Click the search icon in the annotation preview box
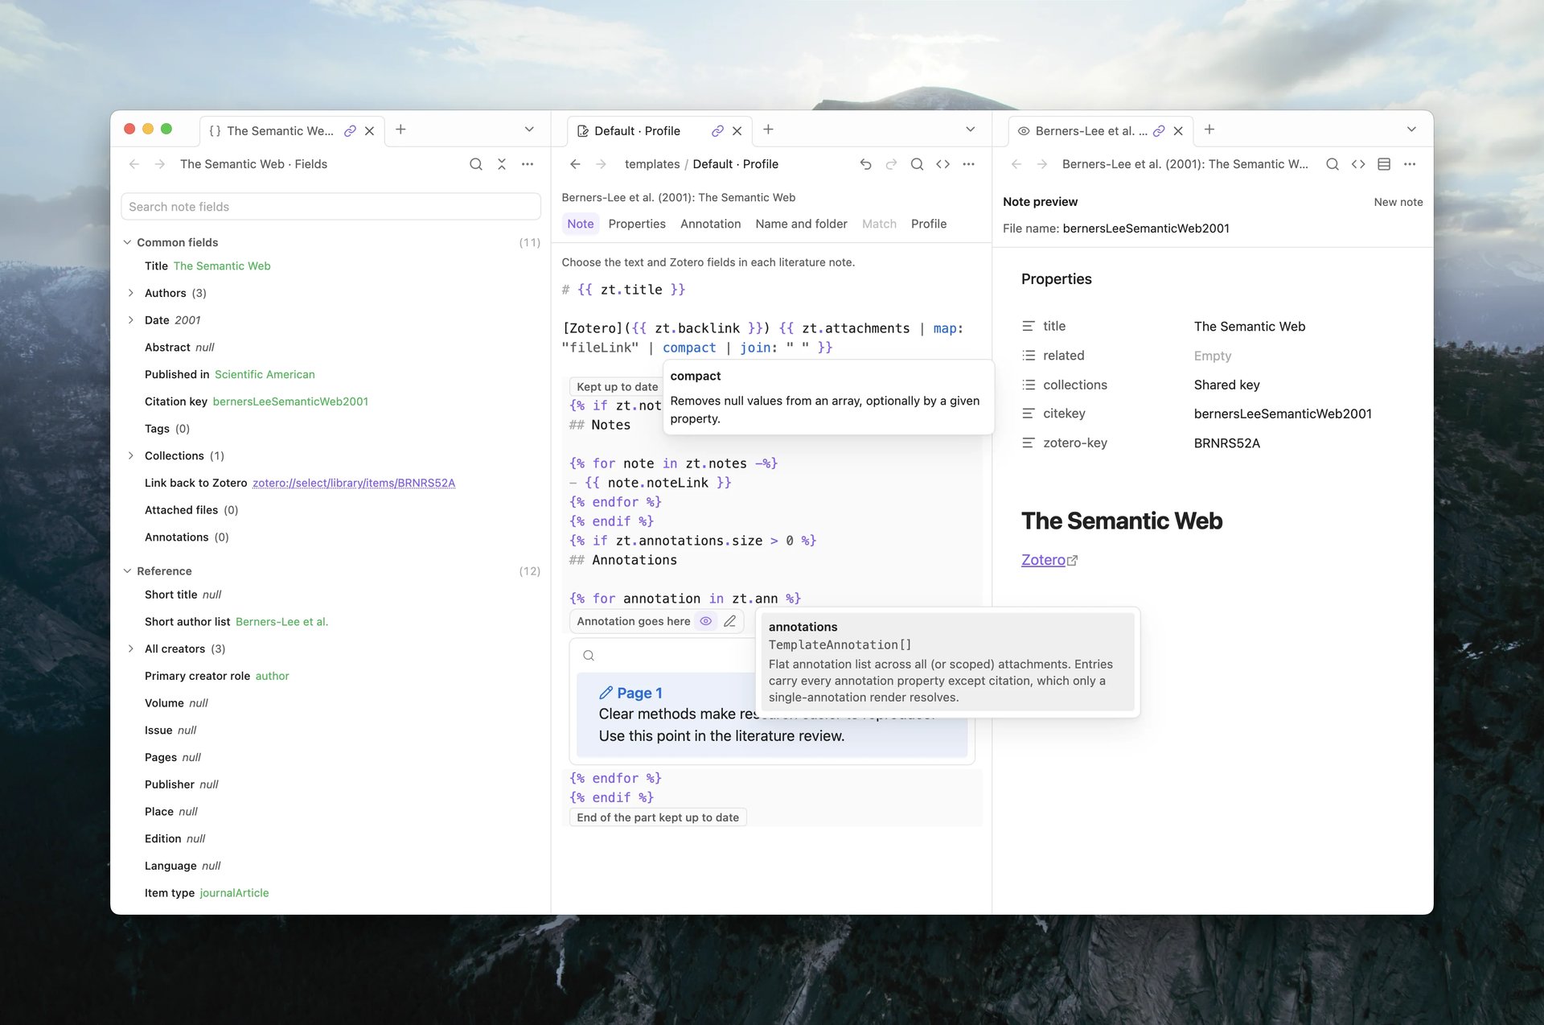 click(x=589, y=656)
